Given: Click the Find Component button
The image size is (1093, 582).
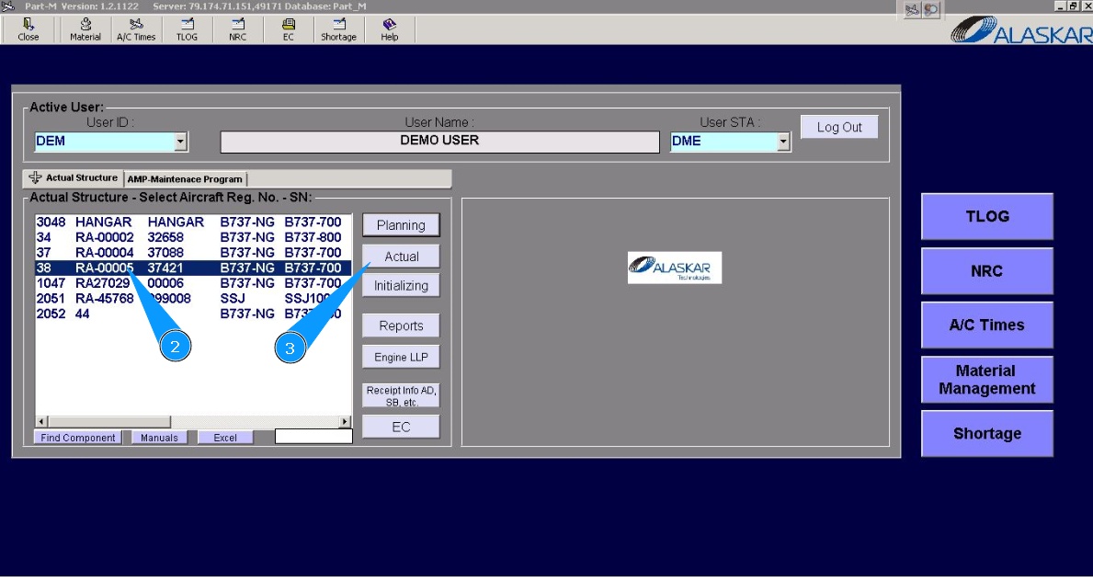Looking at the screenshot, I should [78, 438].
